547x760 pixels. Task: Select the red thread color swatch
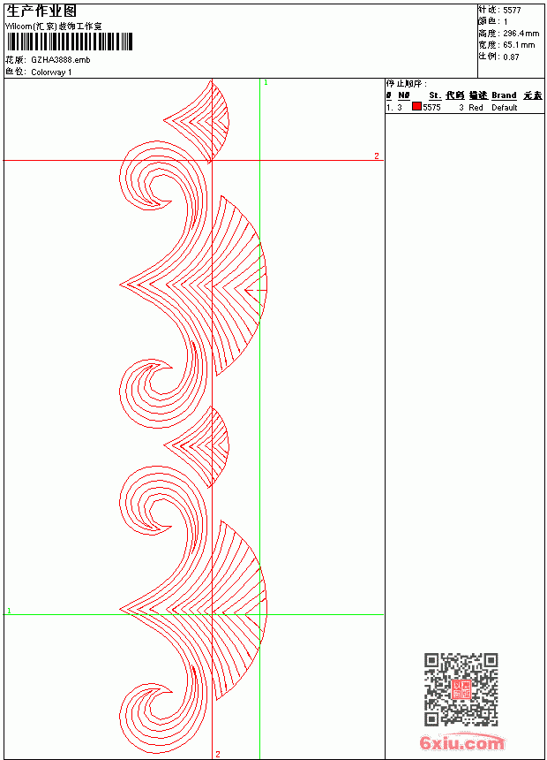[416, 106]
